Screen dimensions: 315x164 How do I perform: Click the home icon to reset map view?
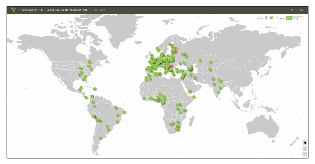click(304, 143)
